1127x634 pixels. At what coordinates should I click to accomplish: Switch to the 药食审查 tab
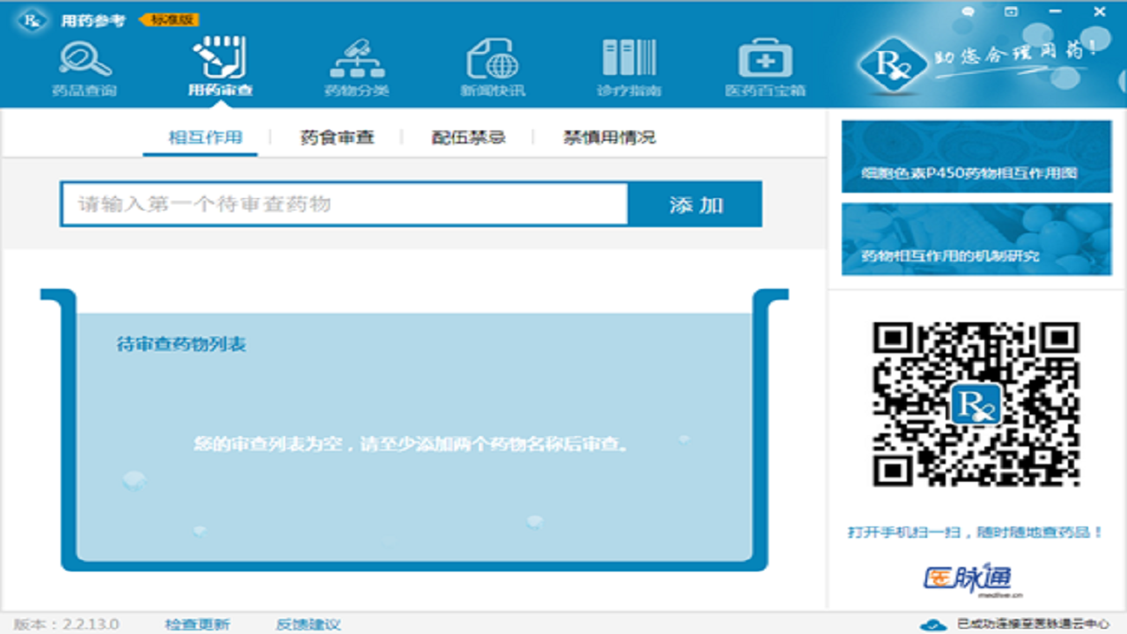337,137
